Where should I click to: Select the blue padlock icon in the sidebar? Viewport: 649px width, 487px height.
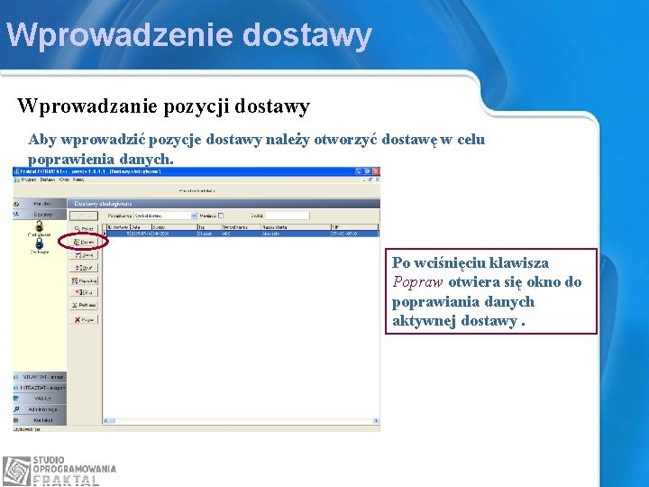click(40, 243)
